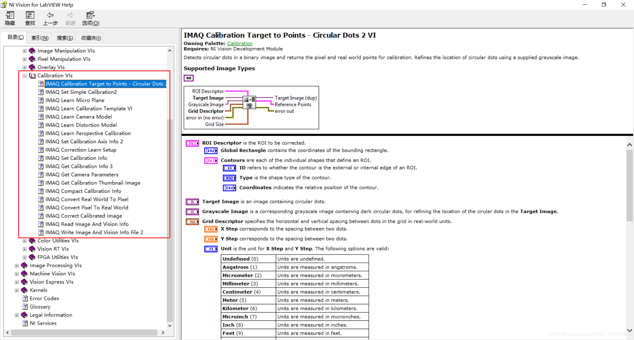Viewport: 634px width, 340px height.
Task: Click the Kernels book icon
Action: click(x=24, y=290)
